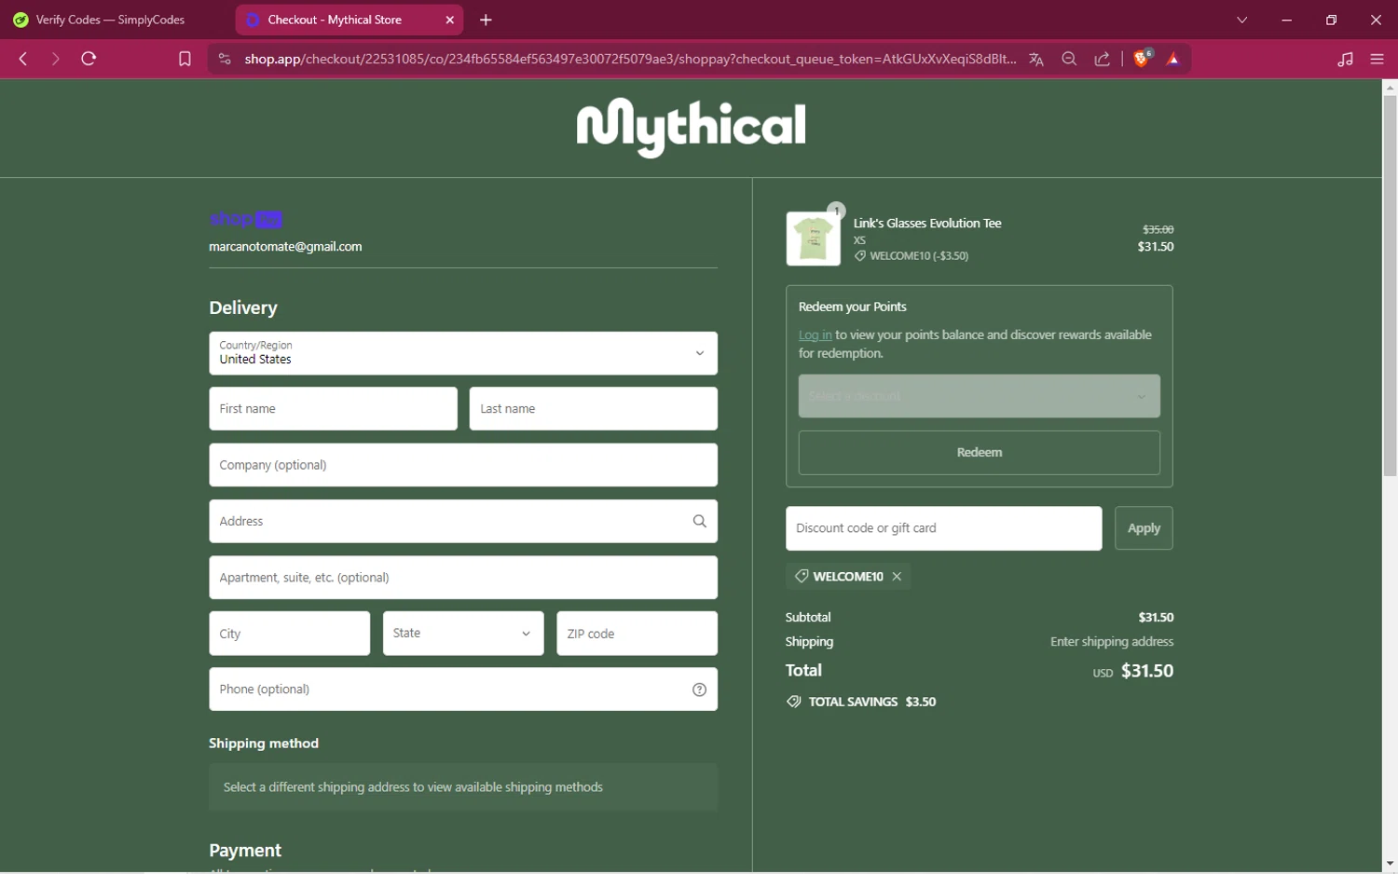This screenshot has height=874, width=1398.
Task: Click the Phone (optional) field
Action: pos(463,690)
